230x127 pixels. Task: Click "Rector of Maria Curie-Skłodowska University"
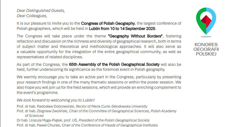112,106
